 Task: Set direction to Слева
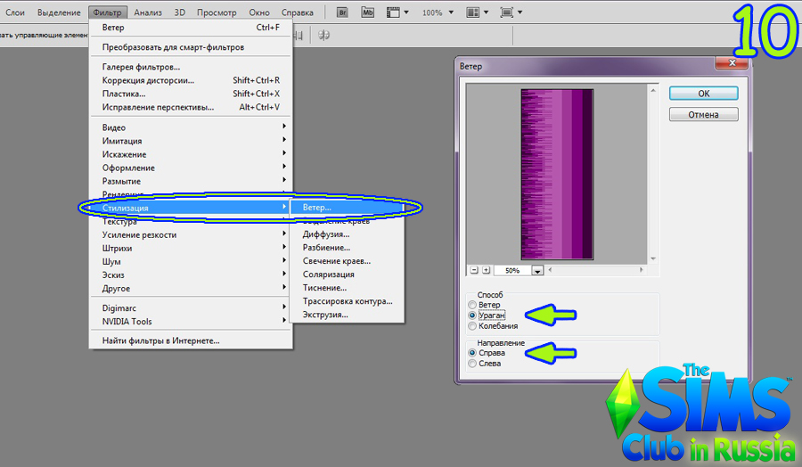click(x=472, y=364)
